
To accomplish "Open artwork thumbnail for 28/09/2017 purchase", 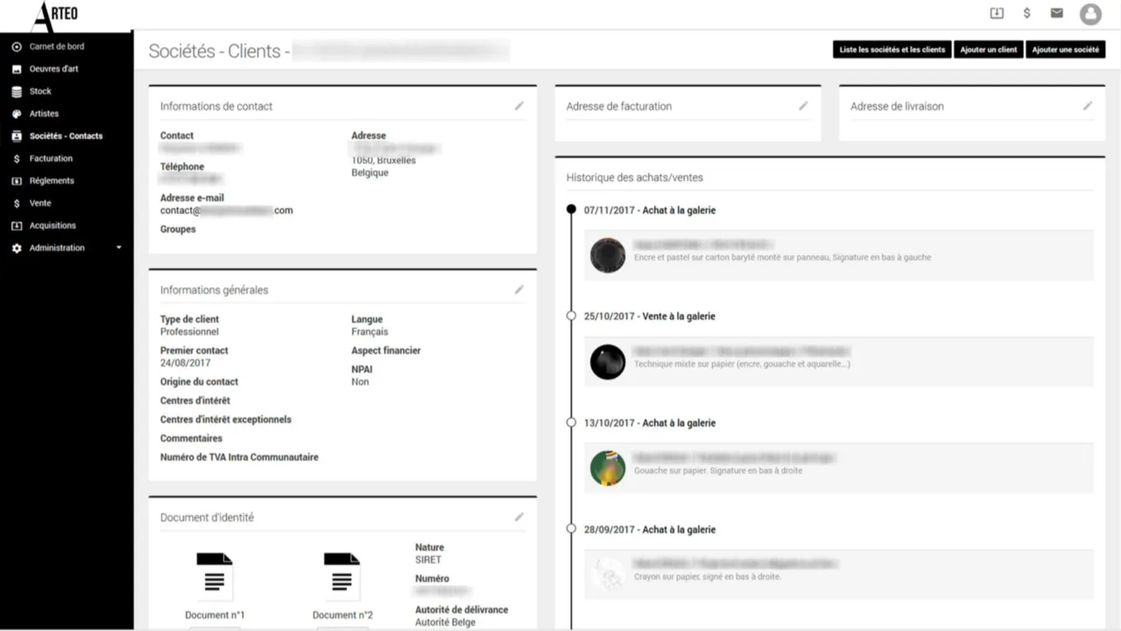I will click(608, 575).
